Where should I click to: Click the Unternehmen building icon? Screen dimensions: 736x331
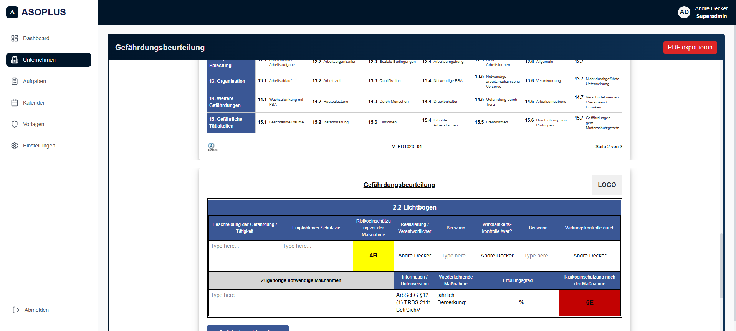click(15, 60)
